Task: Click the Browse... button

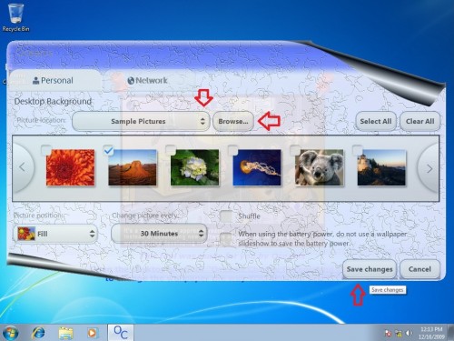Action: (233, 121)
